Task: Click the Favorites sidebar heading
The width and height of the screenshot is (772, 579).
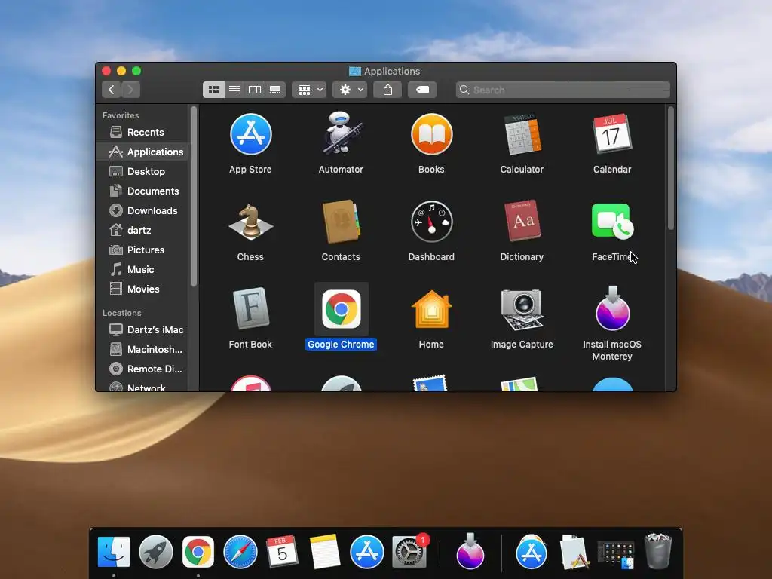Action: [121, 115]
